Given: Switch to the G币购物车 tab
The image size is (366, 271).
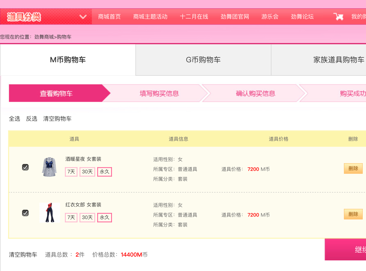Looking at the screenshot, I should (x=203, y=60).
